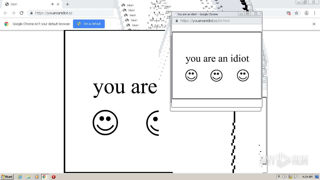
Task: Click the middle smiley in the popup
Action: [216, 75]
